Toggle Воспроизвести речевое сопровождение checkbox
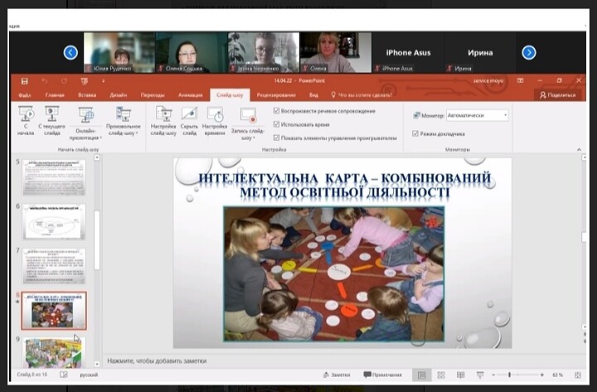Viewport: 597px width, 392px height. click(x=276, y=110)
